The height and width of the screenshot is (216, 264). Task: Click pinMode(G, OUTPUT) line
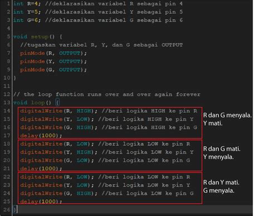[53, 70]
